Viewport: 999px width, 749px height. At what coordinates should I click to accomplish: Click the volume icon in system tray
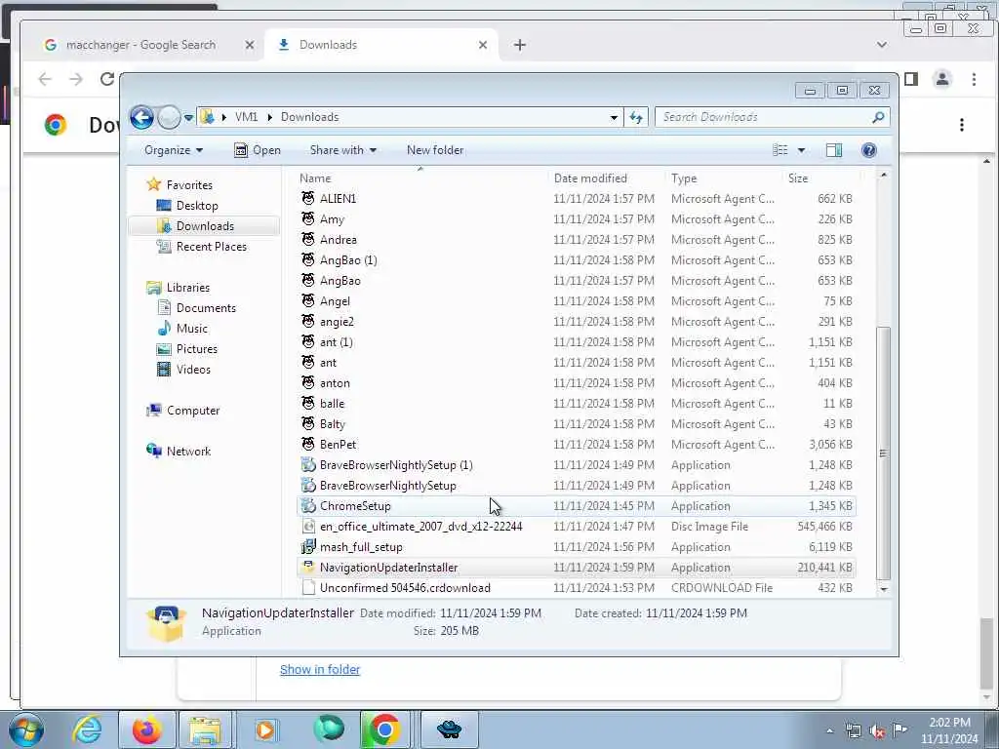[x=877, y=730]
